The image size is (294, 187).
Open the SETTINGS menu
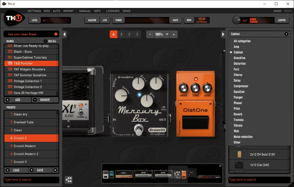(34, 11)
